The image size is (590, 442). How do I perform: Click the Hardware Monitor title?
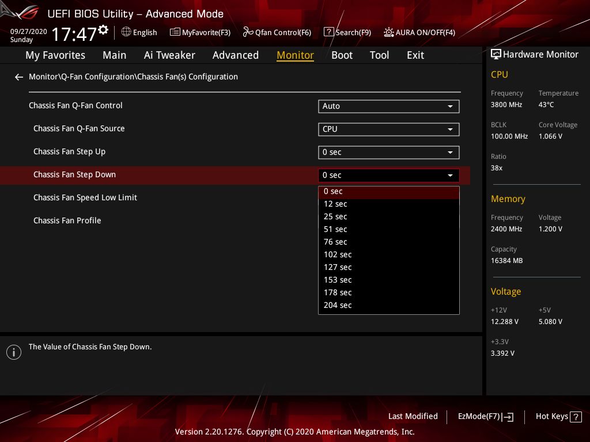pyautogui.click(x=540, y=55)
